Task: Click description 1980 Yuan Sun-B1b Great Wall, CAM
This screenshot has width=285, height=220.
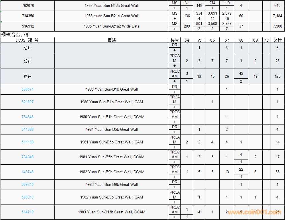Action: coord(112,102)
